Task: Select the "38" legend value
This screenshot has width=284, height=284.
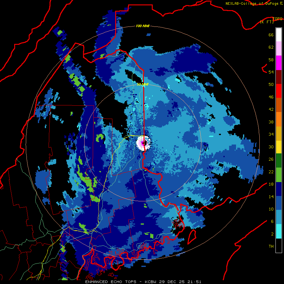Action: (271, 122)
